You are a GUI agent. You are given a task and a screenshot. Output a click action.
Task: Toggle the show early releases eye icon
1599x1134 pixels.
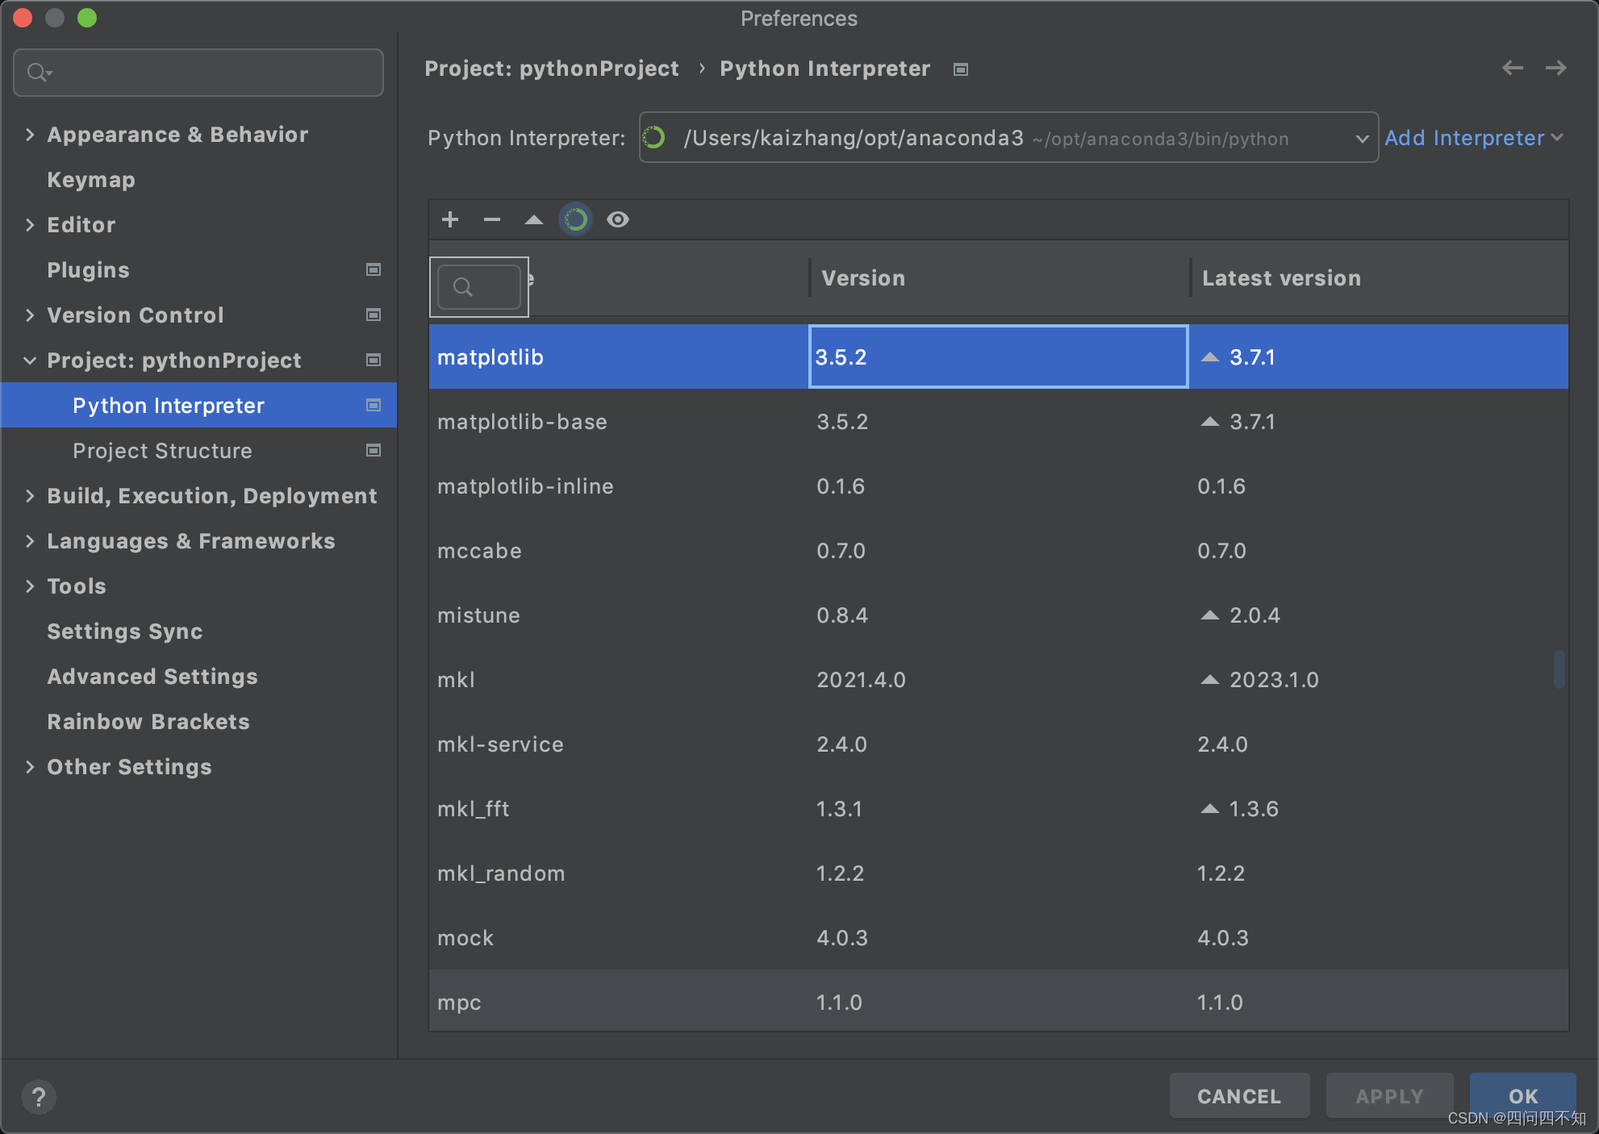[x=618, y=219]
